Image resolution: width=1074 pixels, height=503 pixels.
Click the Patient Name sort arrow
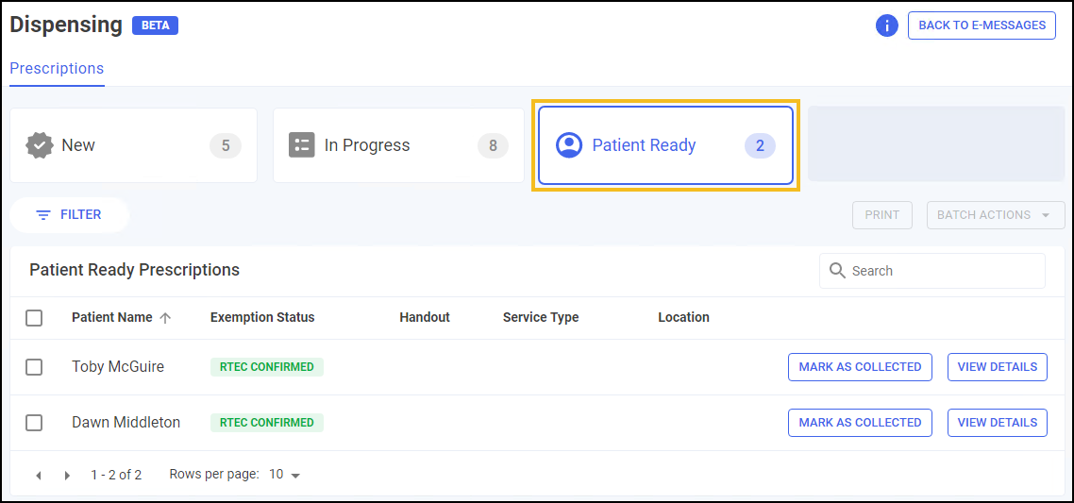click(165, 318)
